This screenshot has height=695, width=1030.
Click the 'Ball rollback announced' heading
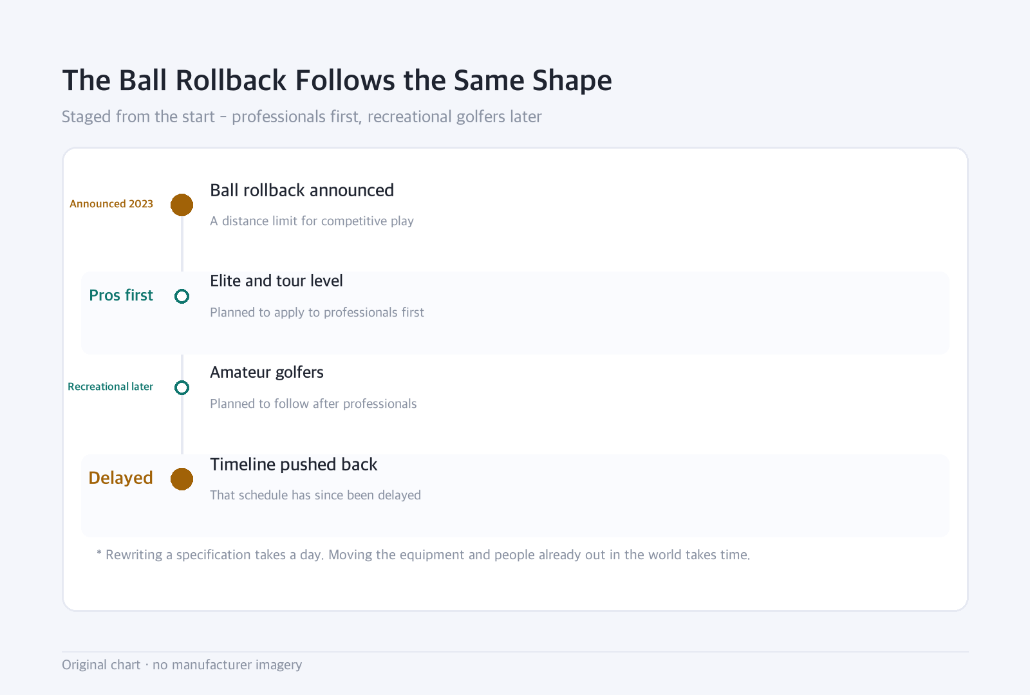(302, 190)
